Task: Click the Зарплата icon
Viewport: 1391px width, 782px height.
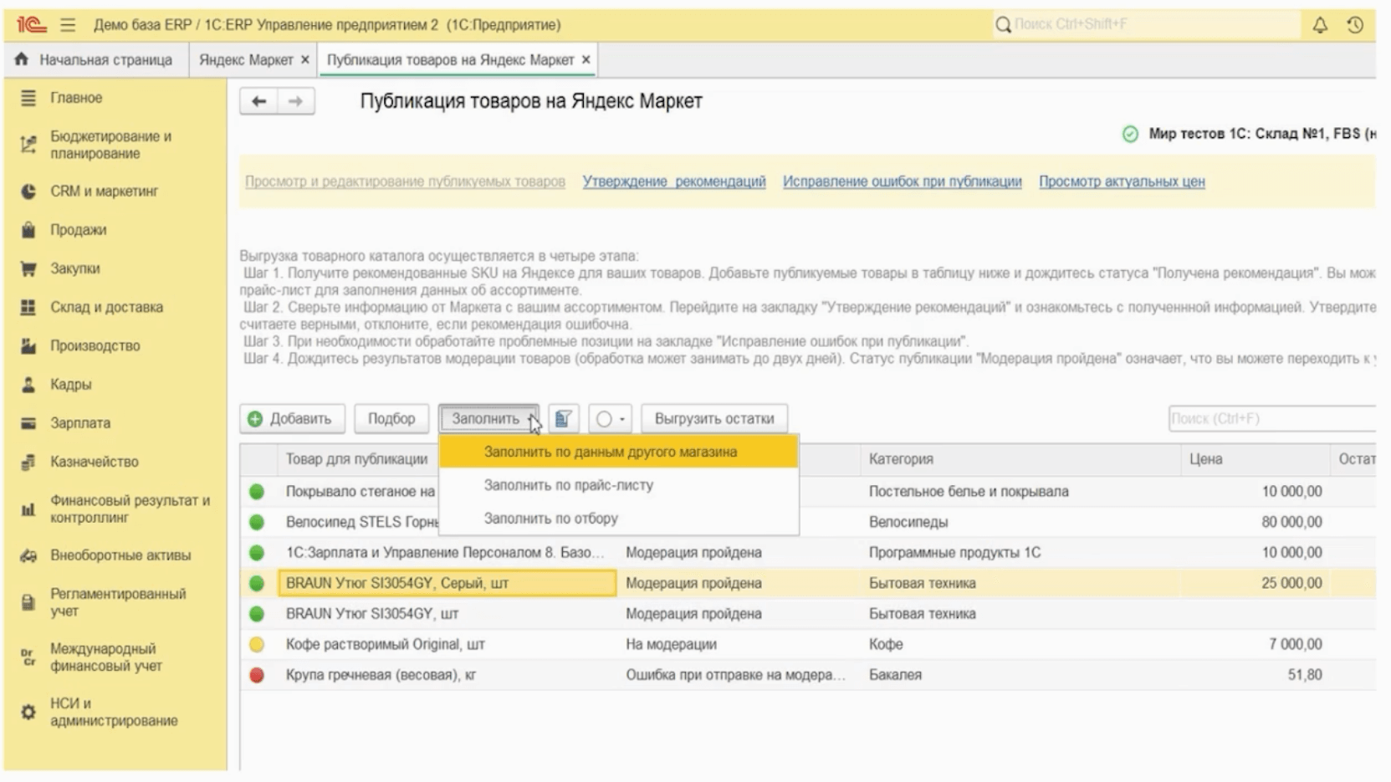Action: (28, 423)
